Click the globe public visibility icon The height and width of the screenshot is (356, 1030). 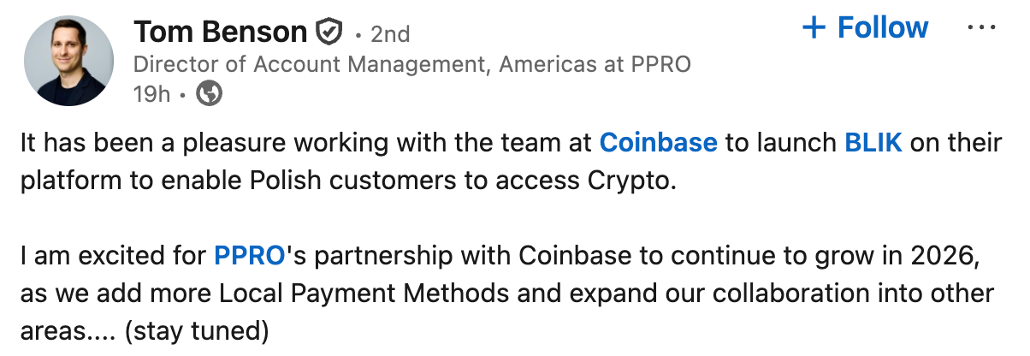coord(210,93)
